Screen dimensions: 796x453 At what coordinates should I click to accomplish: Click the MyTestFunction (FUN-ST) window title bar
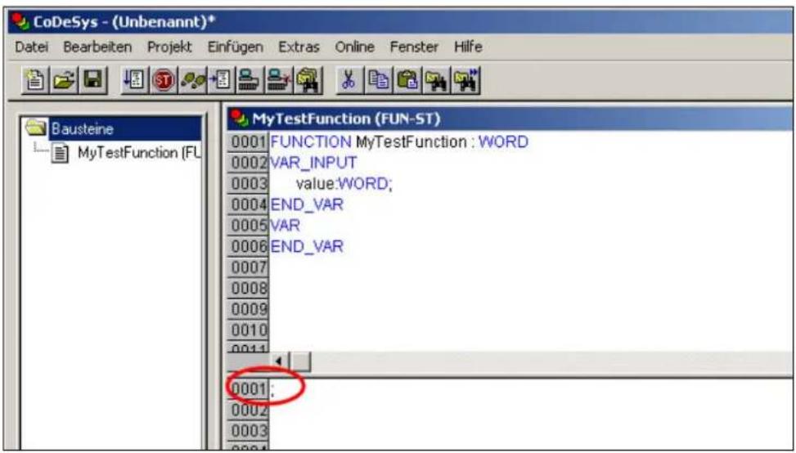click(510, 119)
